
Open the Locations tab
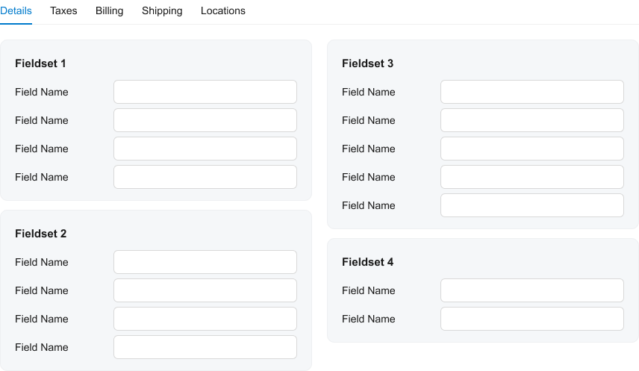pyautogui.click(x=223, y=11)
